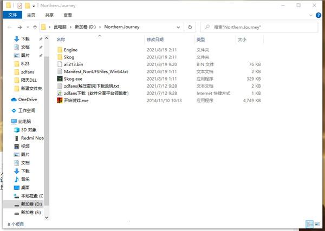Image resolution: width=325 pixels, height=231 pixels.
Task: Select the Skog.exe application icon
Action: coord(60,79)
